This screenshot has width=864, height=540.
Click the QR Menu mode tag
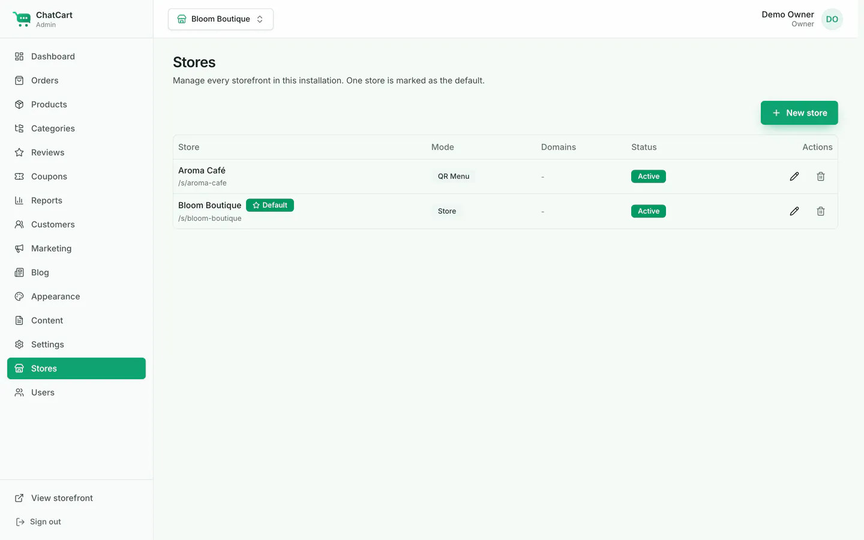click(x=454, y=176)
